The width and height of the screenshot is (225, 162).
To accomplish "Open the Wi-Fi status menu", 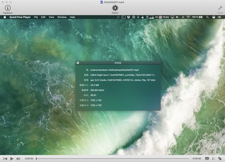I will pos(188,17).
